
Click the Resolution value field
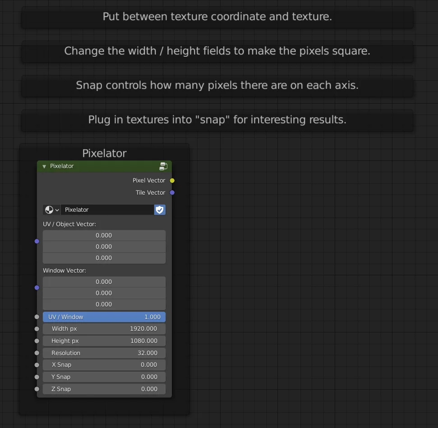104,353
